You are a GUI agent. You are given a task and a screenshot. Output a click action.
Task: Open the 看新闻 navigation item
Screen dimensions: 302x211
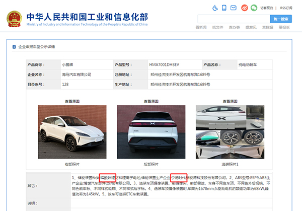click(x=201, y=27)
